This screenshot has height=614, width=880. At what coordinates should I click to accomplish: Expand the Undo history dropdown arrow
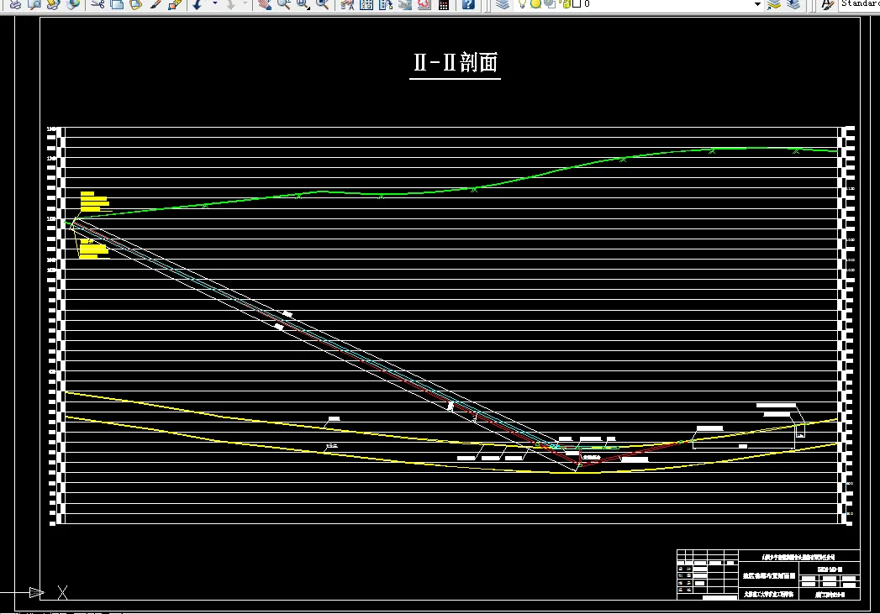(214, 4)
